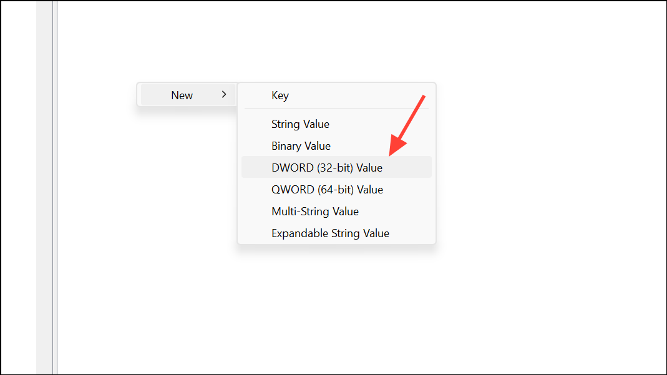Expand the chevron arrow beside New
Viewport: 667px width, 375px height.
pos(224,94)
